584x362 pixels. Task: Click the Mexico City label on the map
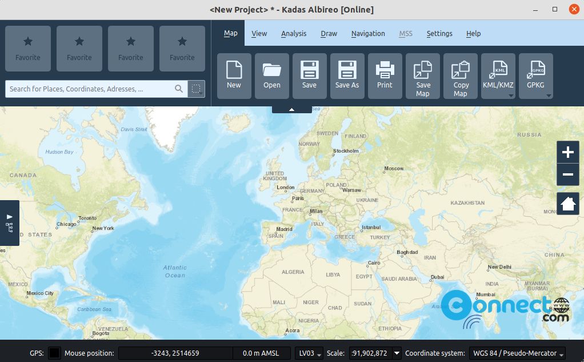coord(40,293)
